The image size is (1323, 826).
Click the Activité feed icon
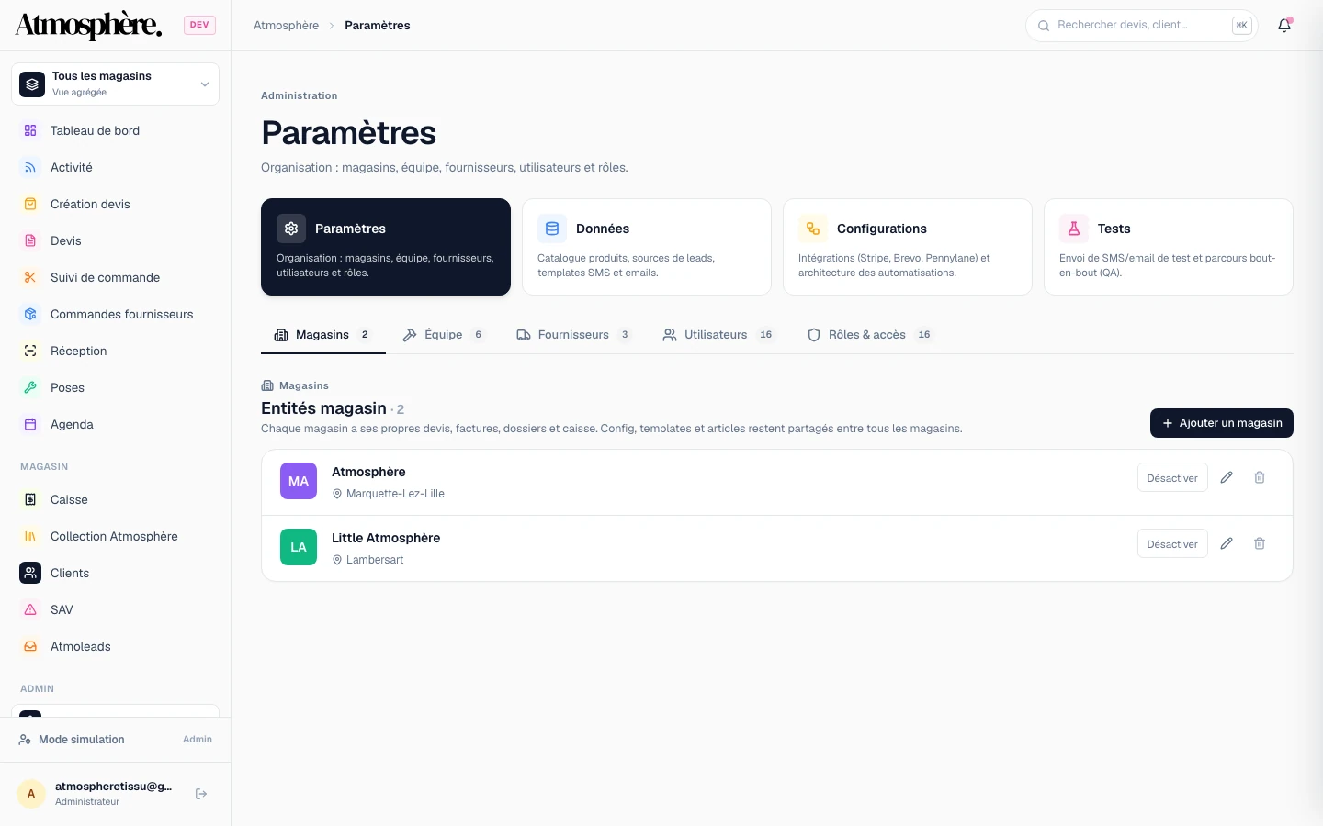click(x=30, y=167)
